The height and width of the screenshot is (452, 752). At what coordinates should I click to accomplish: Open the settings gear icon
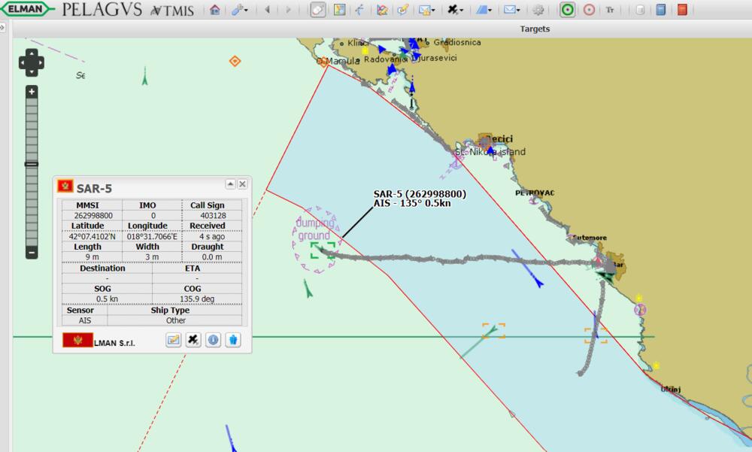coord(538,10)
